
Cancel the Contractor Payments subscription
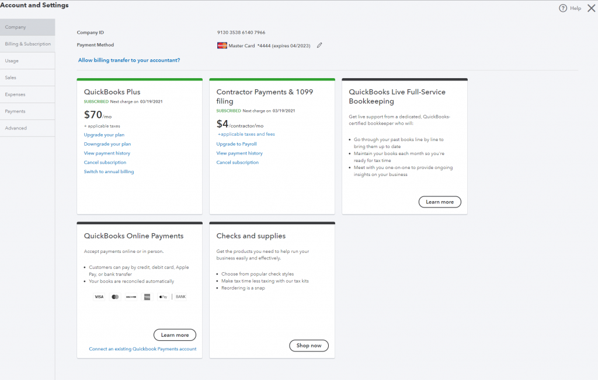coord(237,162)
